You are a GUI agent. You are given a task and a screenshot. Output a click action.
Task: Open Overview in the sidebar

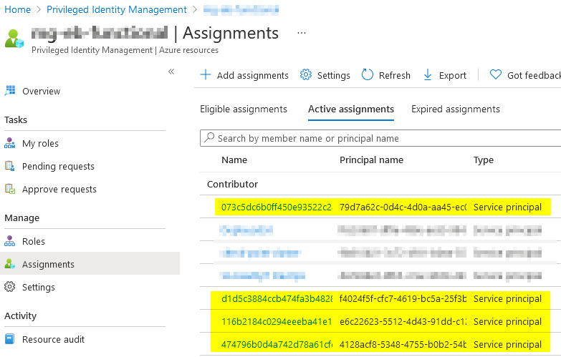click(41, 91)
